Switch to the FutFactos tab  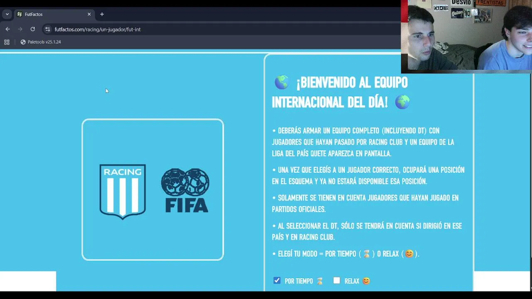[x=54, y=14]
